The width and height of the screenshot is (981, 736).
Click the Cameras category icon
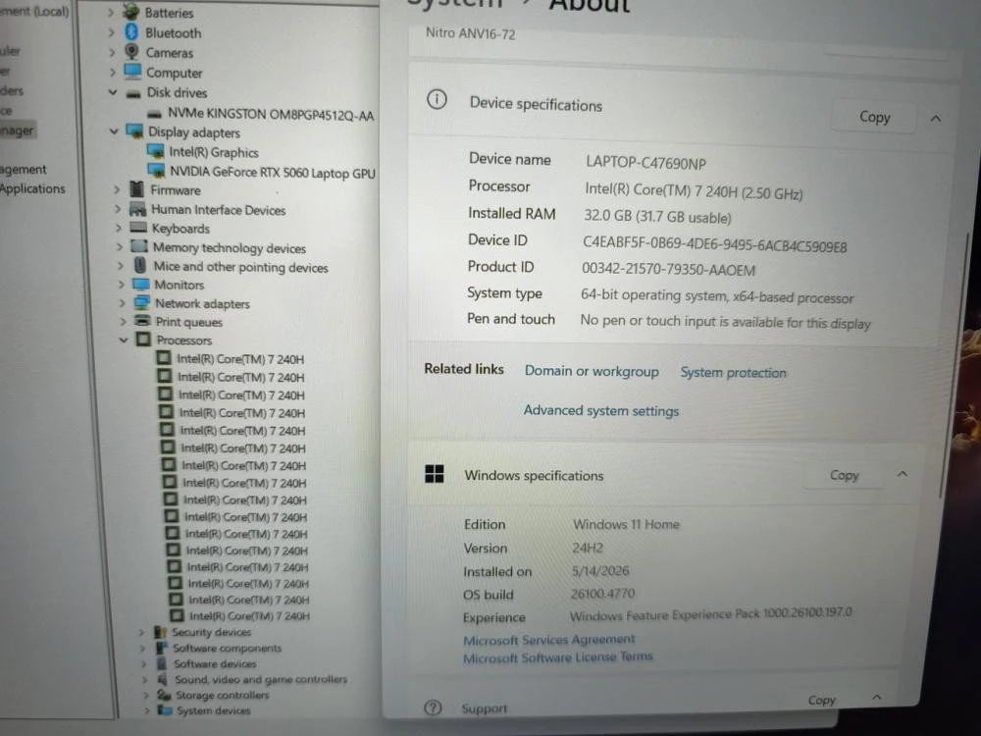tap(132, 52)
